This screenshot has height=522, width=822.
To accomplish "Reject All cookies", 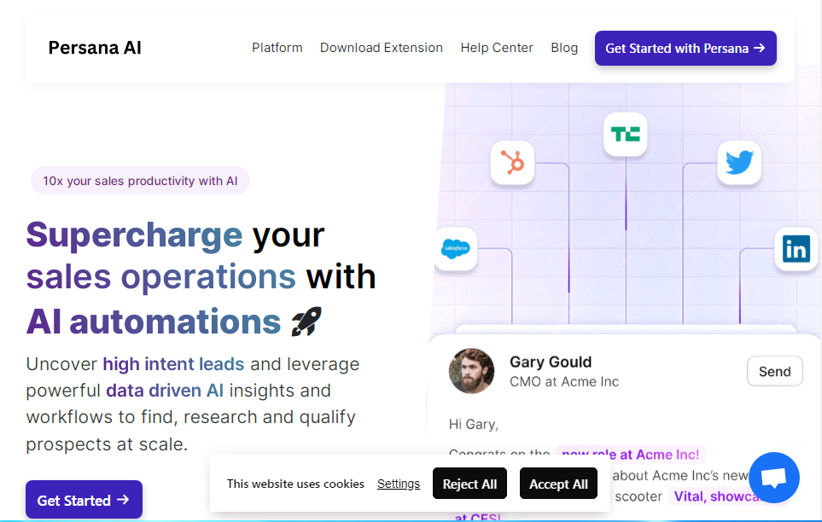I will click(x=469, y=484).
